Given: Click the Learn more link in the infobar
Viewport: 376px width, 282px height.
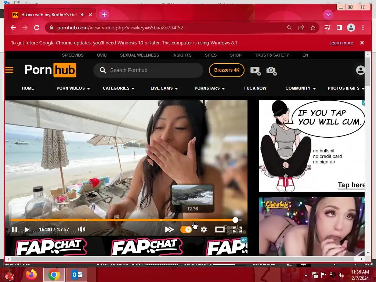Looking at the screenshot, I should click(x=341, y=43).
